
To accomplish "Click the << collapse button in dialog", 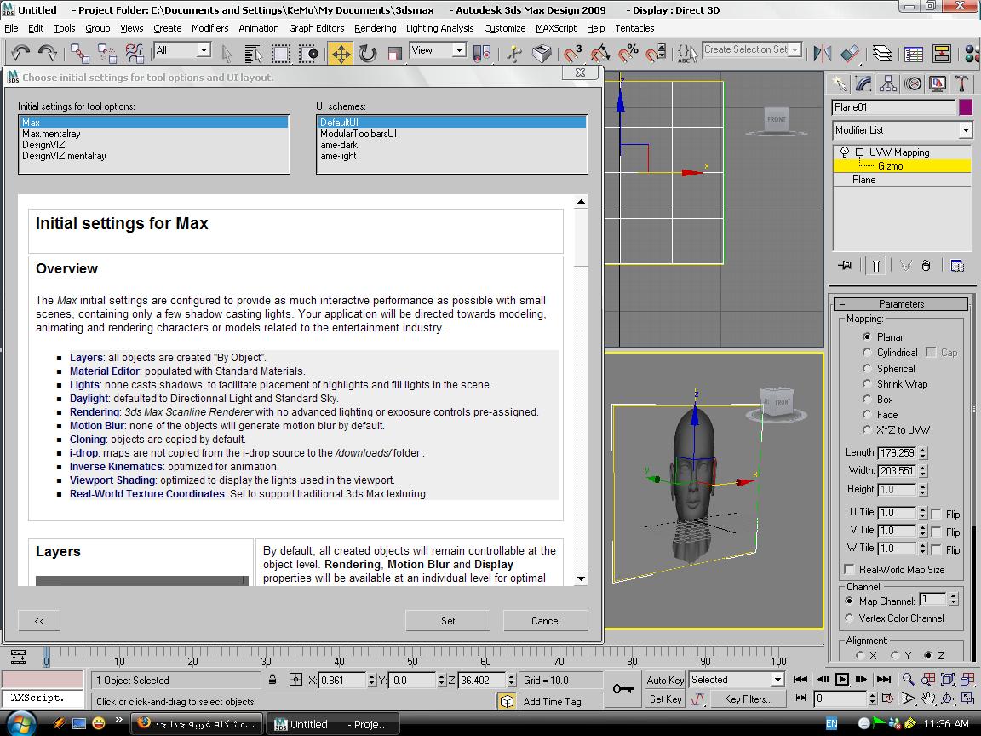I will point(39,621).
